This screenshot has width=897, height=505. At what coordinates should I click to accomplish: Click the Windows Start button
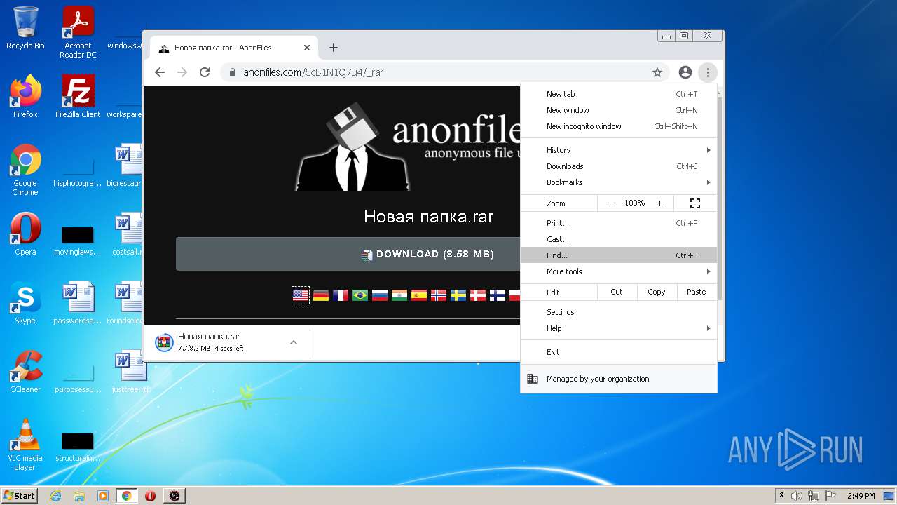coord(20,495)
